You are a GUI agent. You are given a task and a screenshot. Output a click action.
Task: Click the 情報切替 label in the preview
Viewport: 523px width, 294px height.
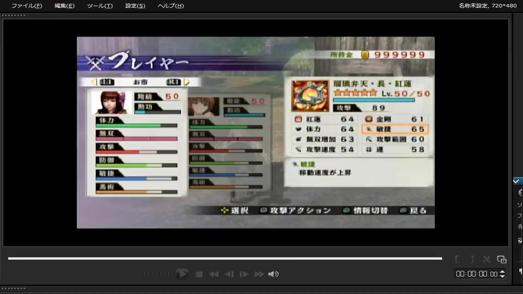pyautogui.click(x=370, y=210)
